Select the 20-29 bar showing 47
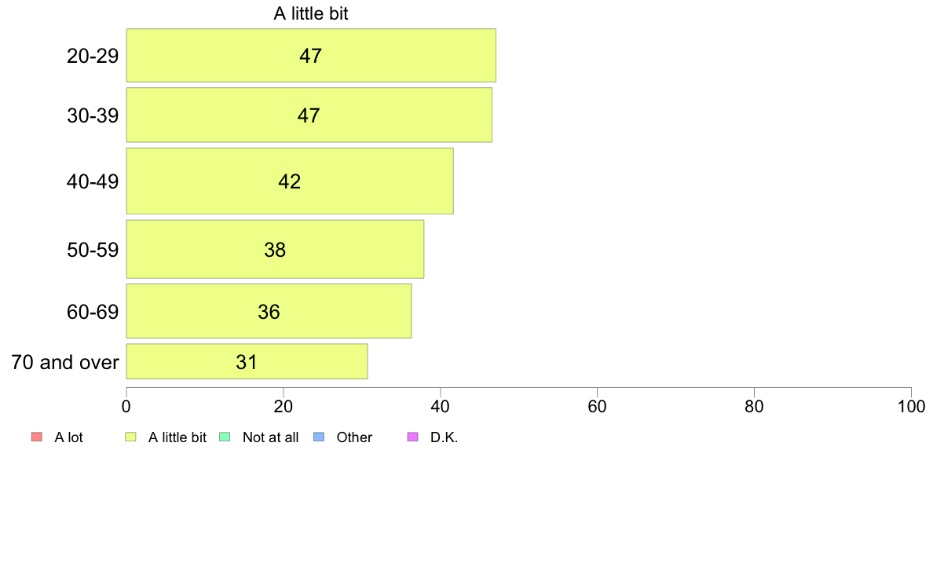Screen dimensions: 933x578 tap(311, 55)
